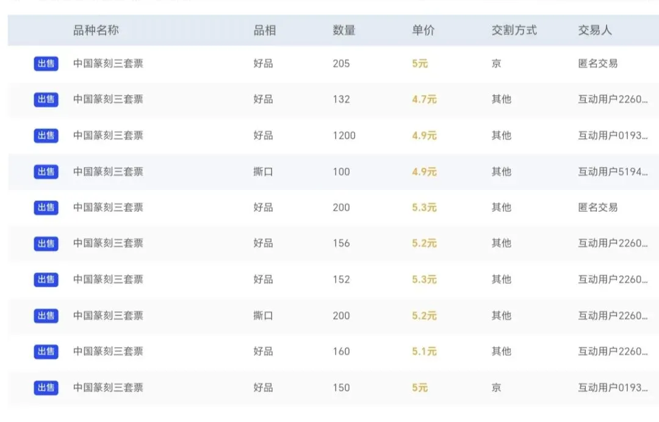Select the 出售 tag on the 1200 quantity row

coord(46,136)
